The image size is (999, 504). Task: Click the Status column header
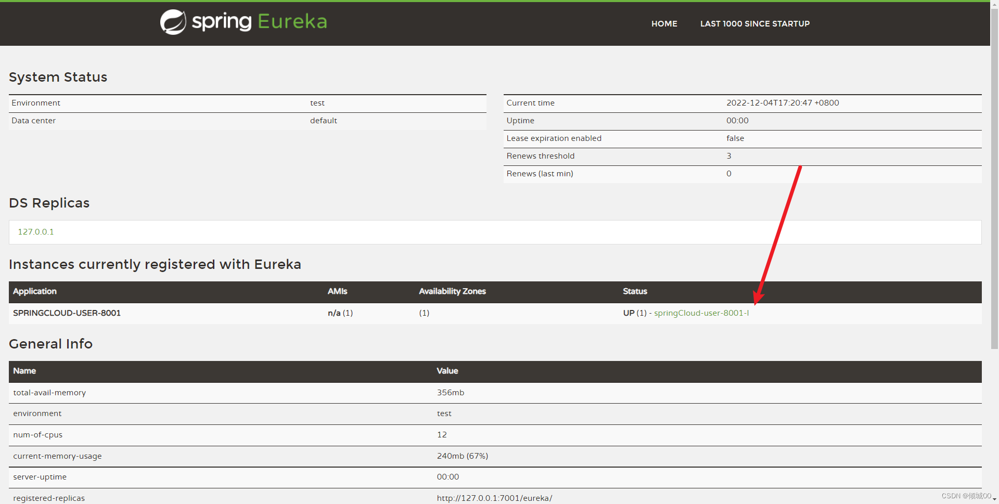tap(635, 291)
